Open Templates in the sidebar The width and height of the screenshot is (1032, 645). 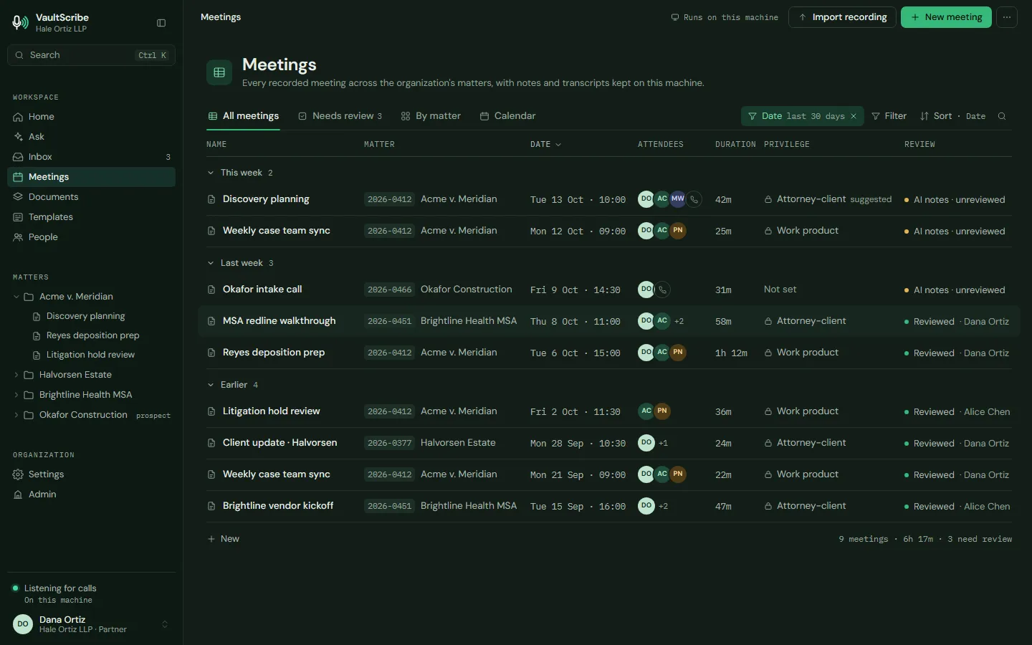(91, 217)
